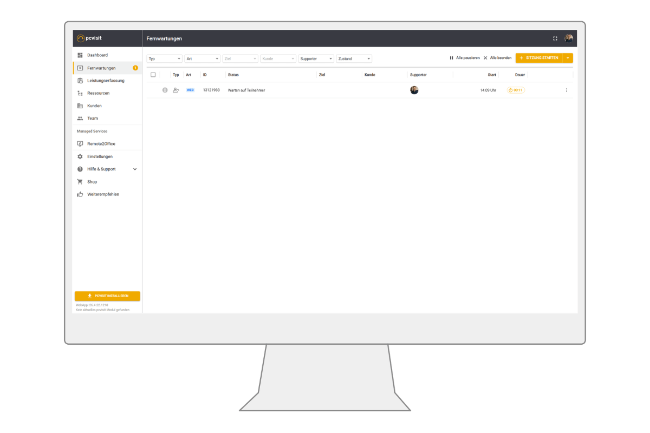Open dropdown arrow next to Sitzung starten
The image size is (650, 433).
(x=568, y=58)
